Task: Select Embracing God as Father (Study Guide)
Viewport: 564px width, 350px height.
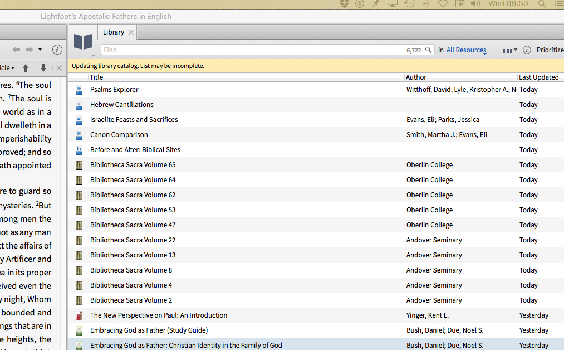Action: [x=149, y=330]
